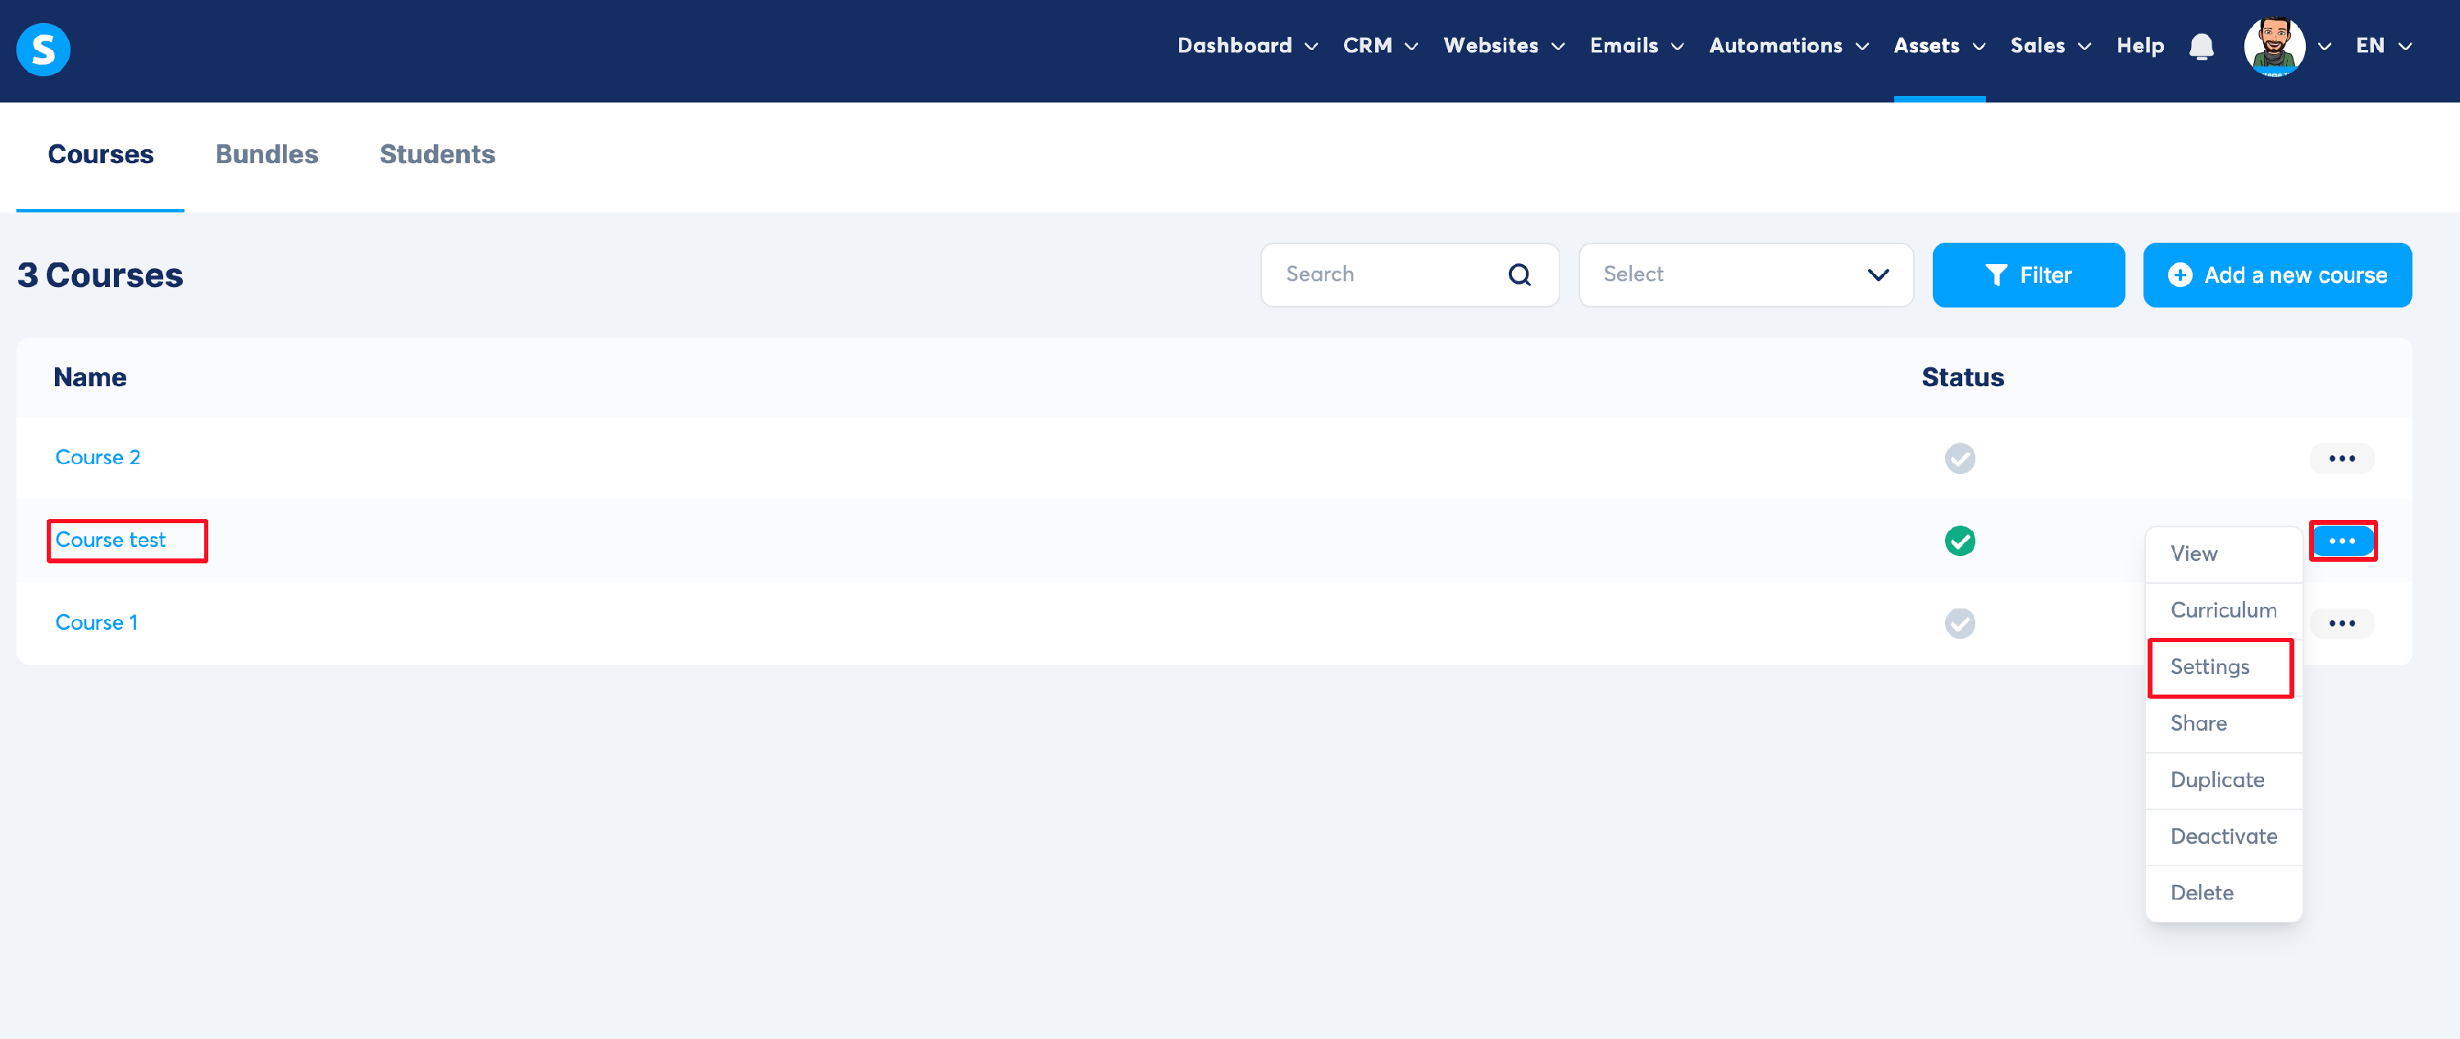Click the grey status check for Course 1

tap(1960, 623)
